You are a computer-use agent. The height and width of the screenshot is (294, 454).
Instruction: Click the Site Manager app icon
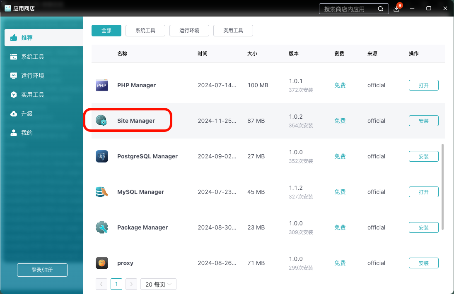point(101,121)
